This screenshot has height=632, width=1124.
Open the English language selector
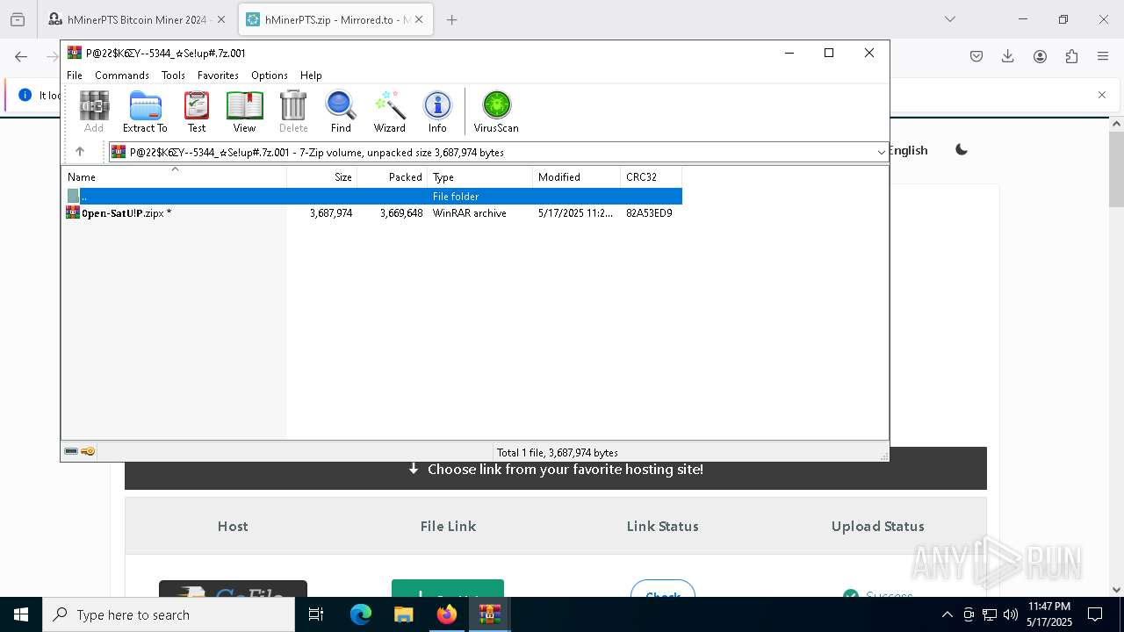[x=908, y=150]
